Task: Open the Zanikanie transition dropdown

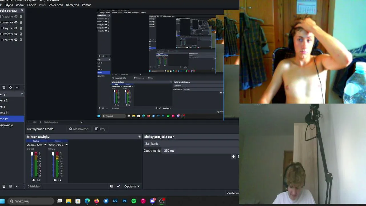Action: click(x=191, y=144)
